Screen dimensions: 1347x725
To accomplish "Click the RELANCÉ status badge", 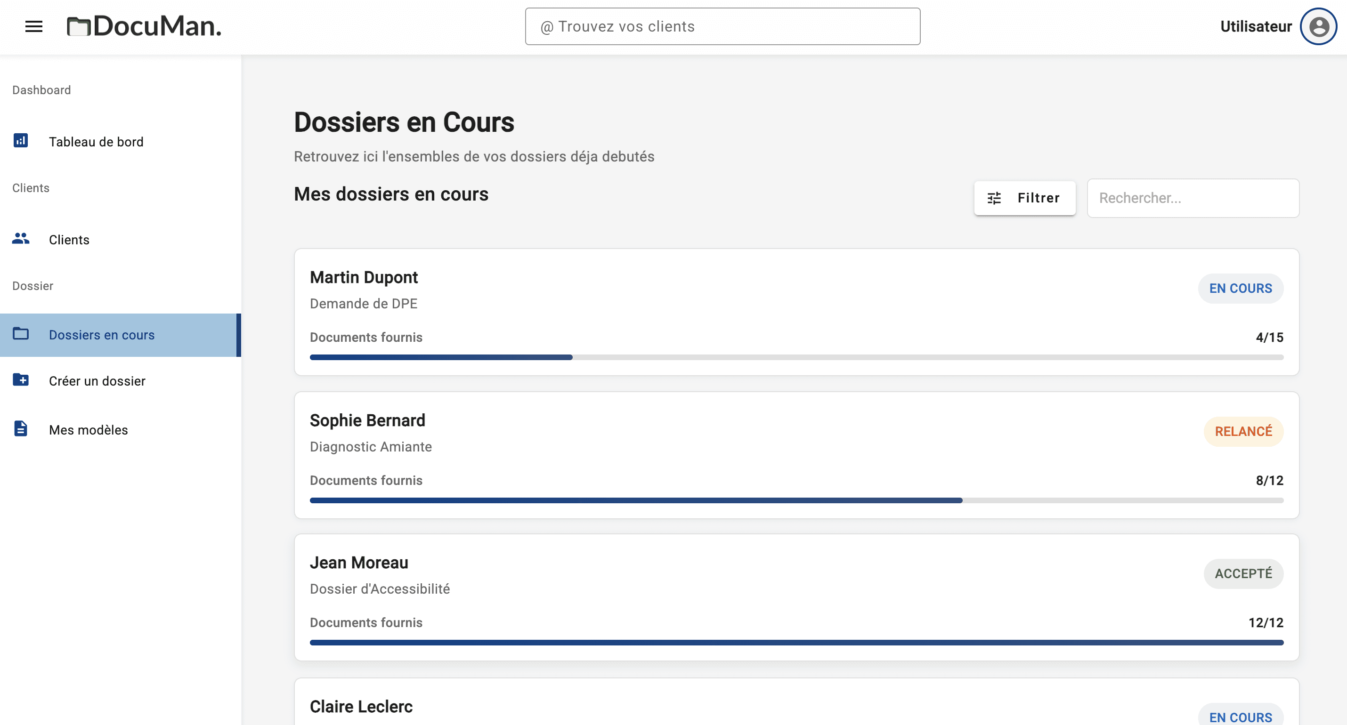I will [x=1243, y=431].
